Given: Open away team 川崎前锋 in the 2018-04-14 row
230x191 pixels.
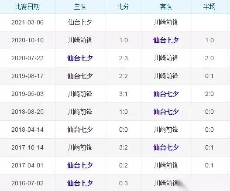Looking at the screenshot, I should (x=166, y=130).
